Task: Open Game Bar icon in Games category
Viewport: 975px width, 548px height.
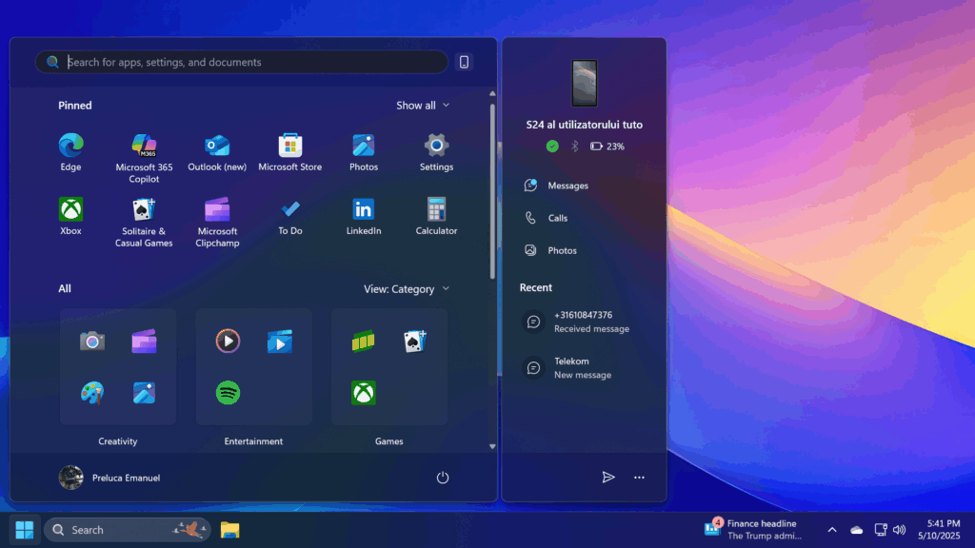Action: [363, 342]
